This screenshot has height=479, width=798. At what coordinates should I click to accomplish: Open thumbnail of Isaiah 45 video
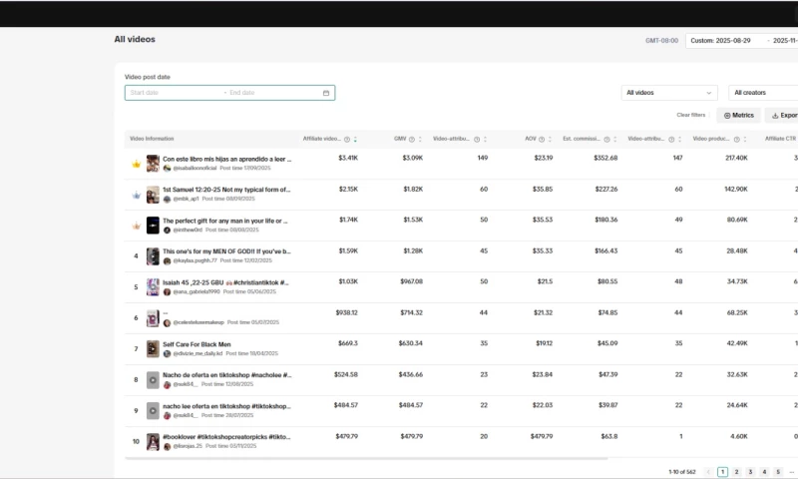point(153,287)
